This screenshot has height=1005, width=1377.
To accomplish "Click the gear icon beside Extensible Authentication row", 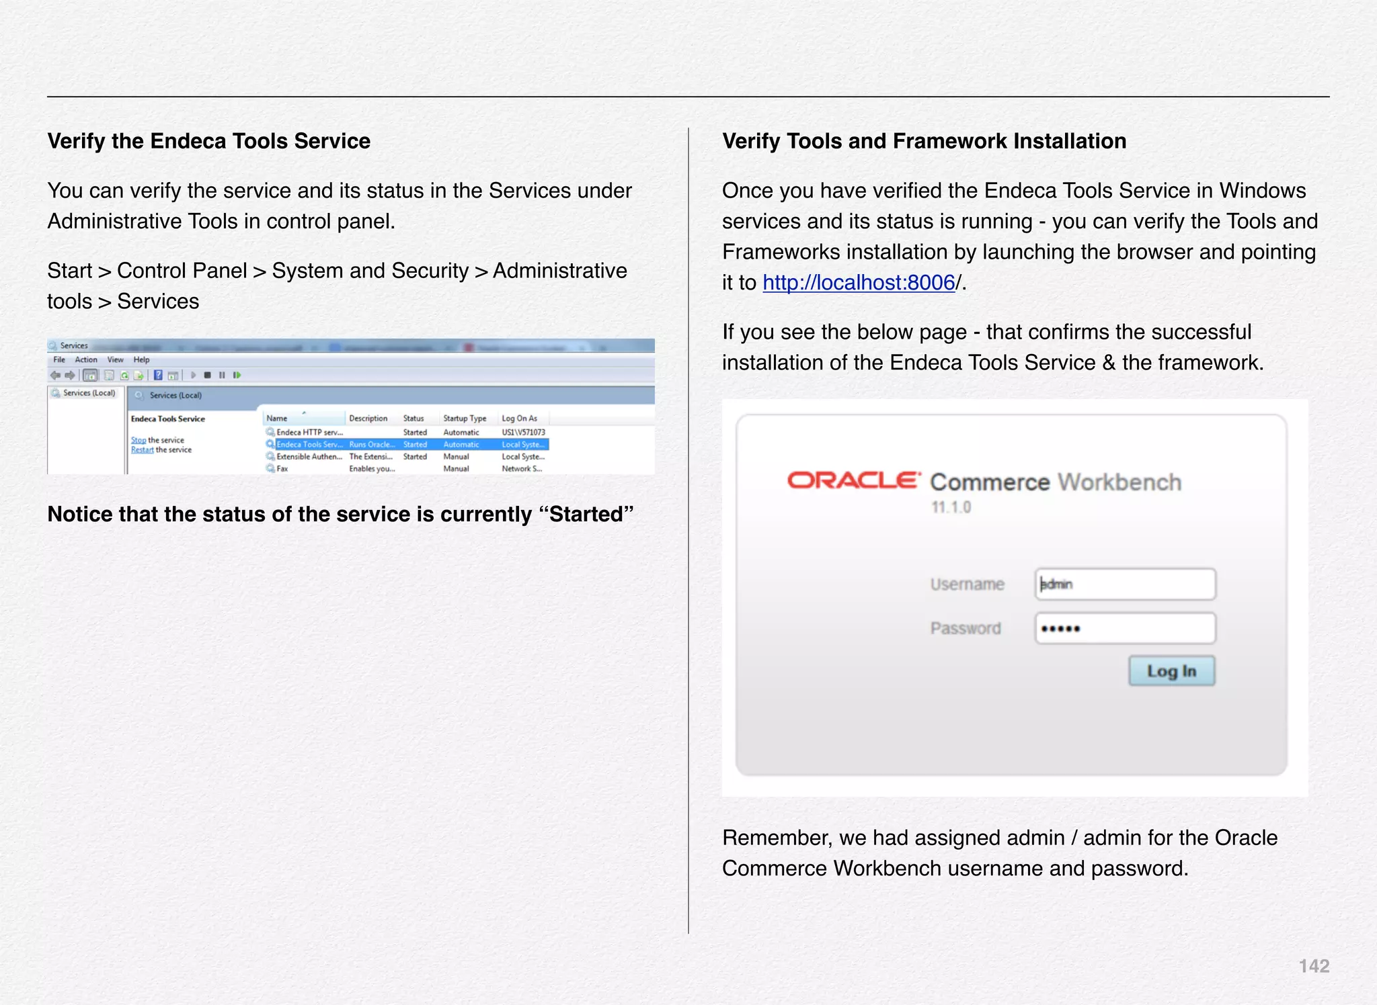I will (270, 456).
